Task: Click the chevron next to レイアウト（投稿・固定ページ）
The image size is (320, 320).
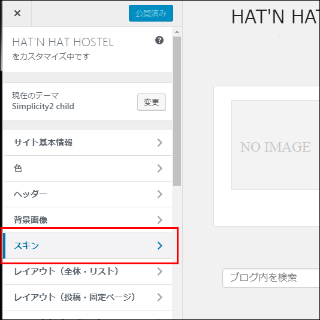Action: click(x=160, y=297)
